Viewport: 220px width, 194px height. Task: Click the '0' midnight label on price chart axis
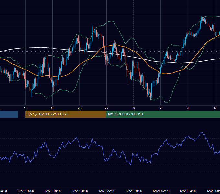(134, 108)
